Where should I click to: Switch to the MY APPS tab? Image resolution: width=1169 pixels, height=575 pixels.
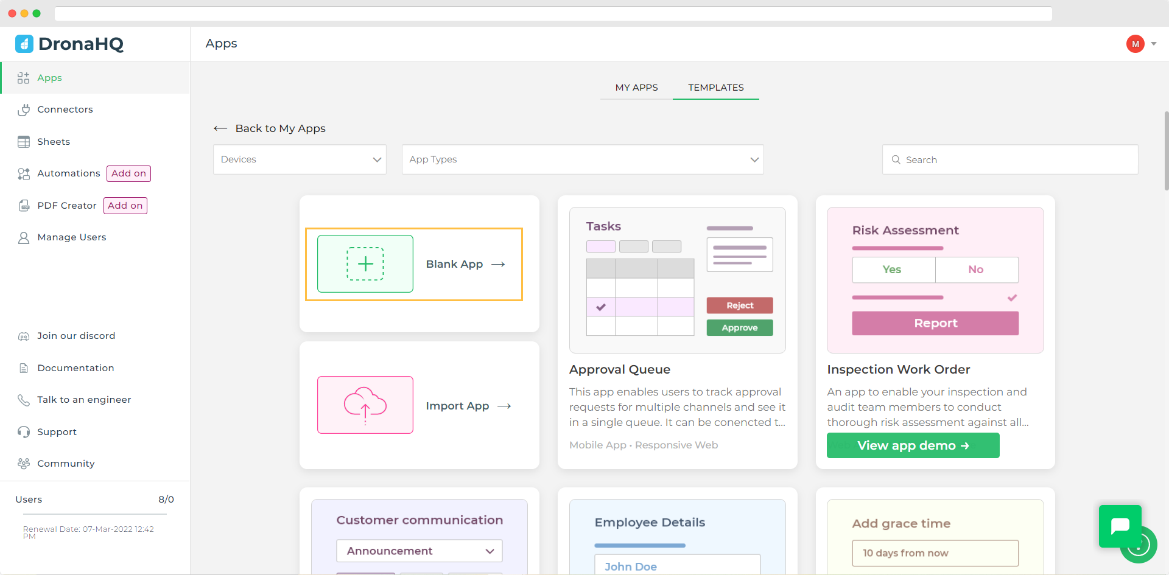(x=636, y=88)
